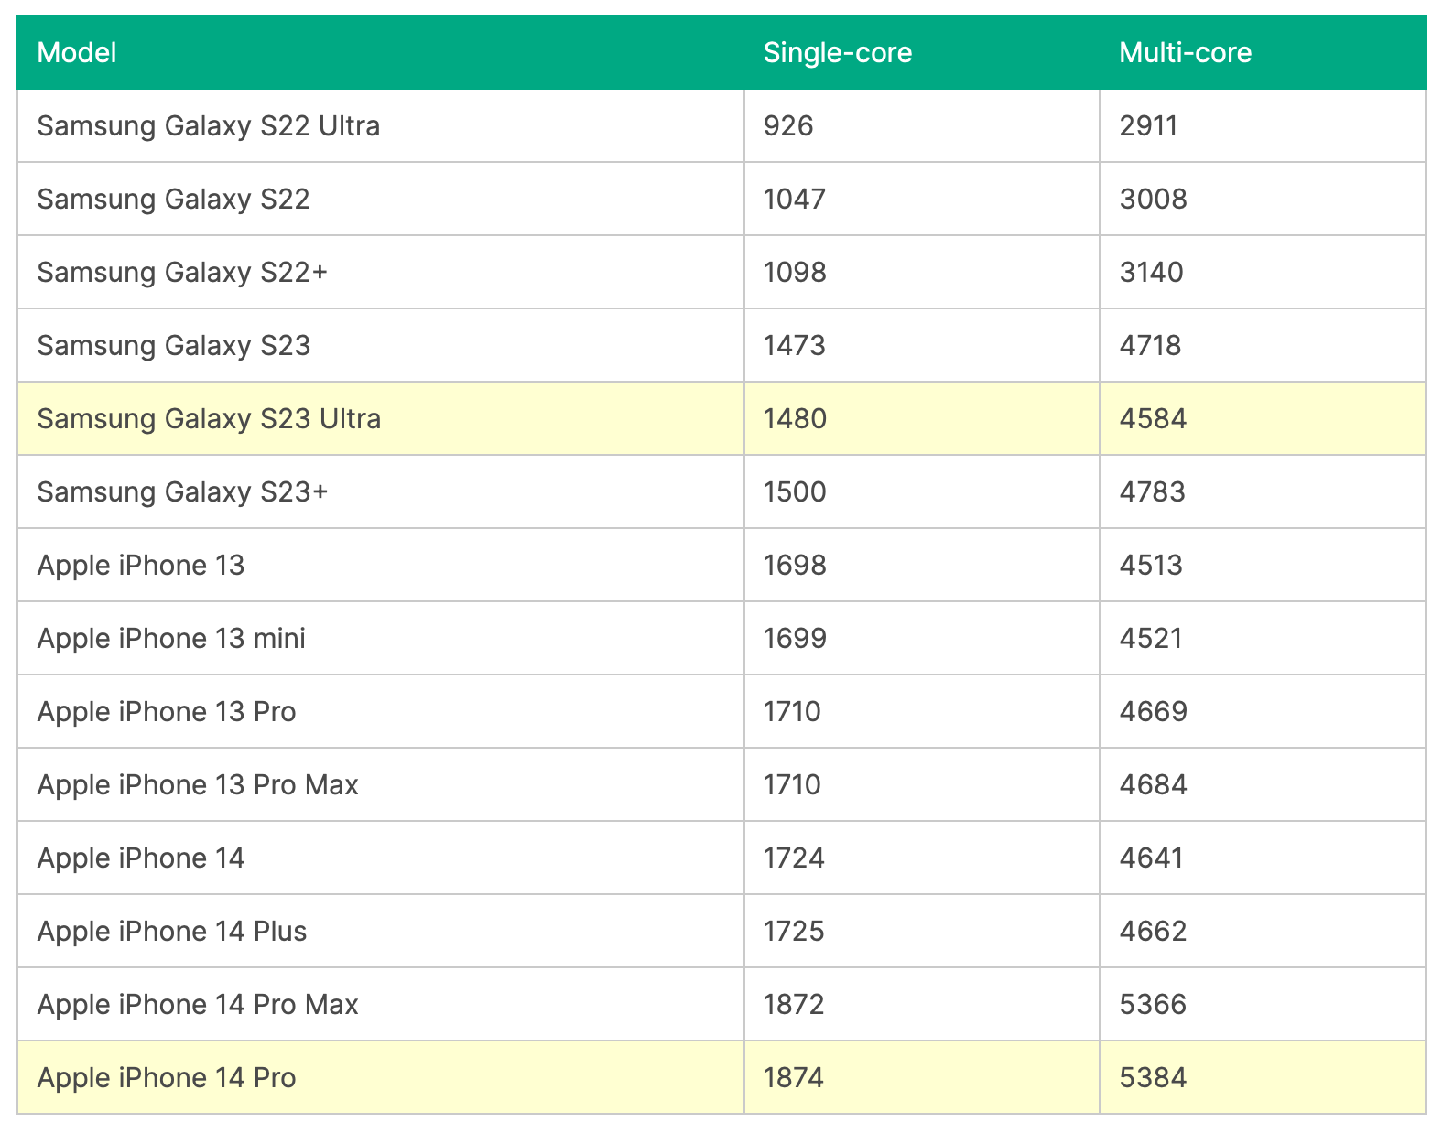
Task: Select highlighted Samsung Galaxy S23 Ultra cell
Action: point(209,419)
